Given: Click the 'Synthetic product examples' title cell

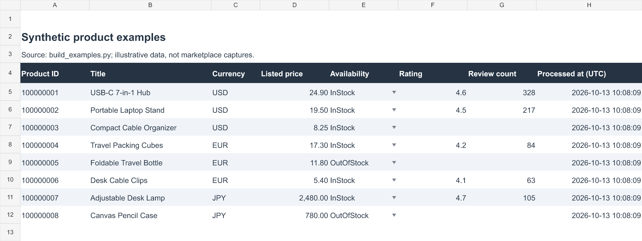Looking at the screenshot, I should [x=93, y=37].
